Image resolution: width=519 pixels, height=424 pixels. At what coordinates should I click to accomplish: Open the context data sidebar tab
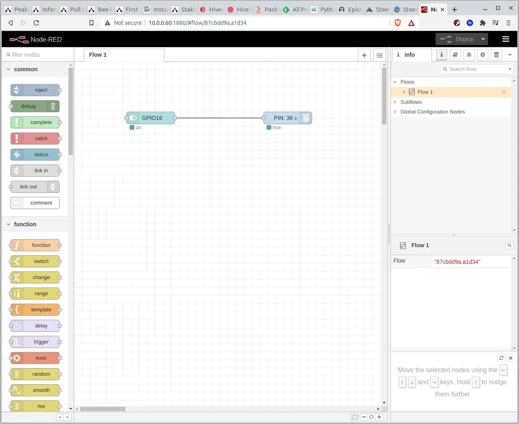pyautogui.click(x=496, y=55)
